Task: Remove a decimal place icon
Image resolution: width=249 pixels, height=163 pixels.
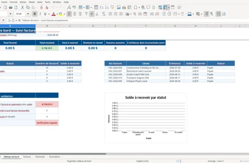Action: pyautogui.click(x=157, y=14)
